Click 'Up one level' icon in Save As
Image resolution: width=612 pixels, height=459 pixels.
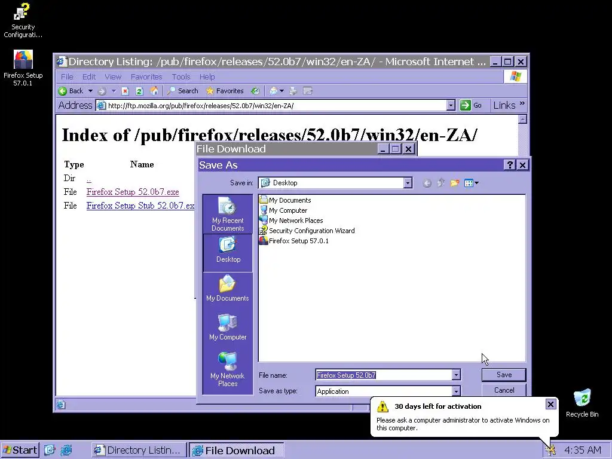(x=441, y=183)
